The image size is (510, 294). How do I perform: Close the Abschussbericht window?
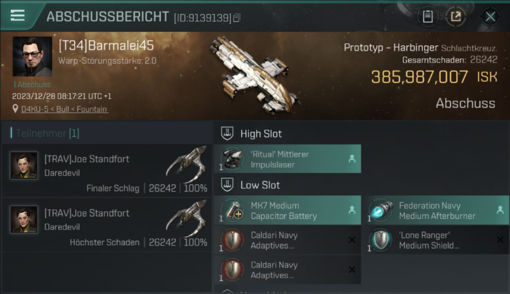click(490, 17)
